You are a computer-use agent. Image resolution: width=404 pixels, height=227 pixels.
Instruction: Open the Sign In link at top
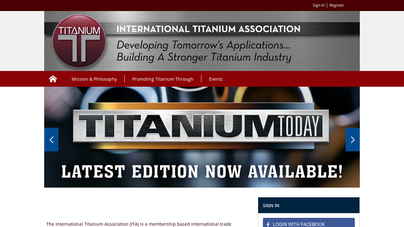(x=319, y=5)
